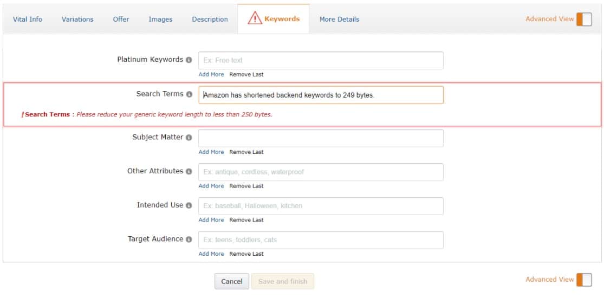
Task: Click Add More under Target Audience
Action: [x=211, y=254]
